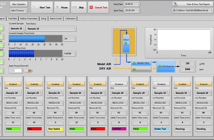Open the Calibration tab
Image resolution: width=214 pixels, height=140 pixels.
tap(70, 19)
